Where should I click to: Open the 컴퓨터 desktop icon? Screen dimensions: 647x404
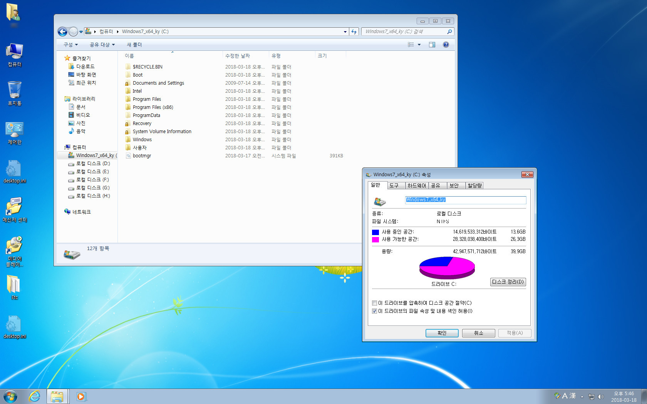coord(14,55)
